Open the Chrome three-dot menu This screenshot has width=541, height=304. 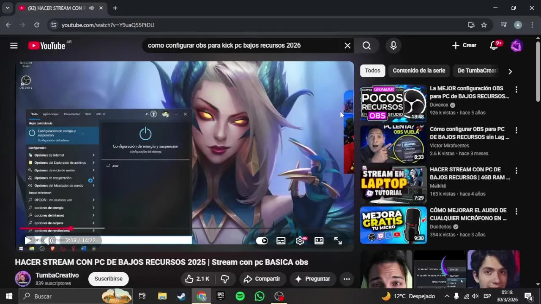tap(532, 25)
